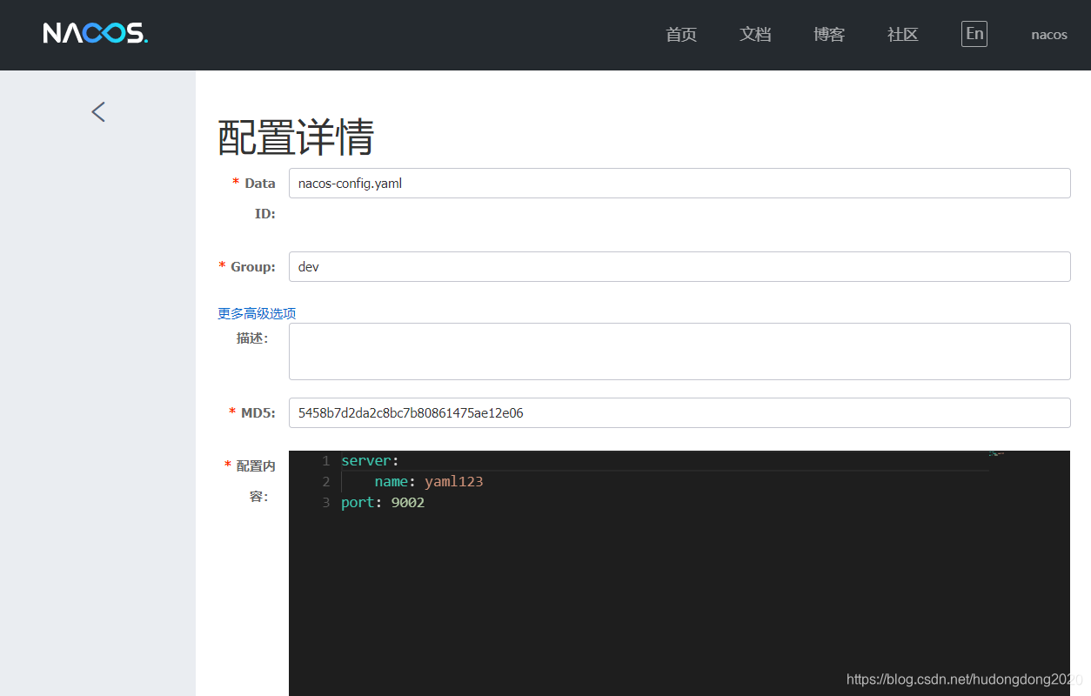Open the nacos user menu

click(x=1049, y=35)
